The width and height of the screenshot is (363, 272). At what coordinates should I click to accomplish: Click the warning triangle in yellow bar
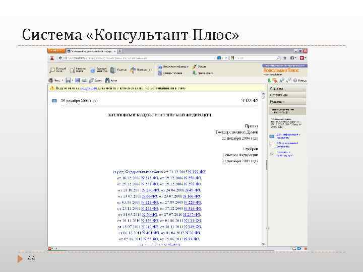point(52,88)
